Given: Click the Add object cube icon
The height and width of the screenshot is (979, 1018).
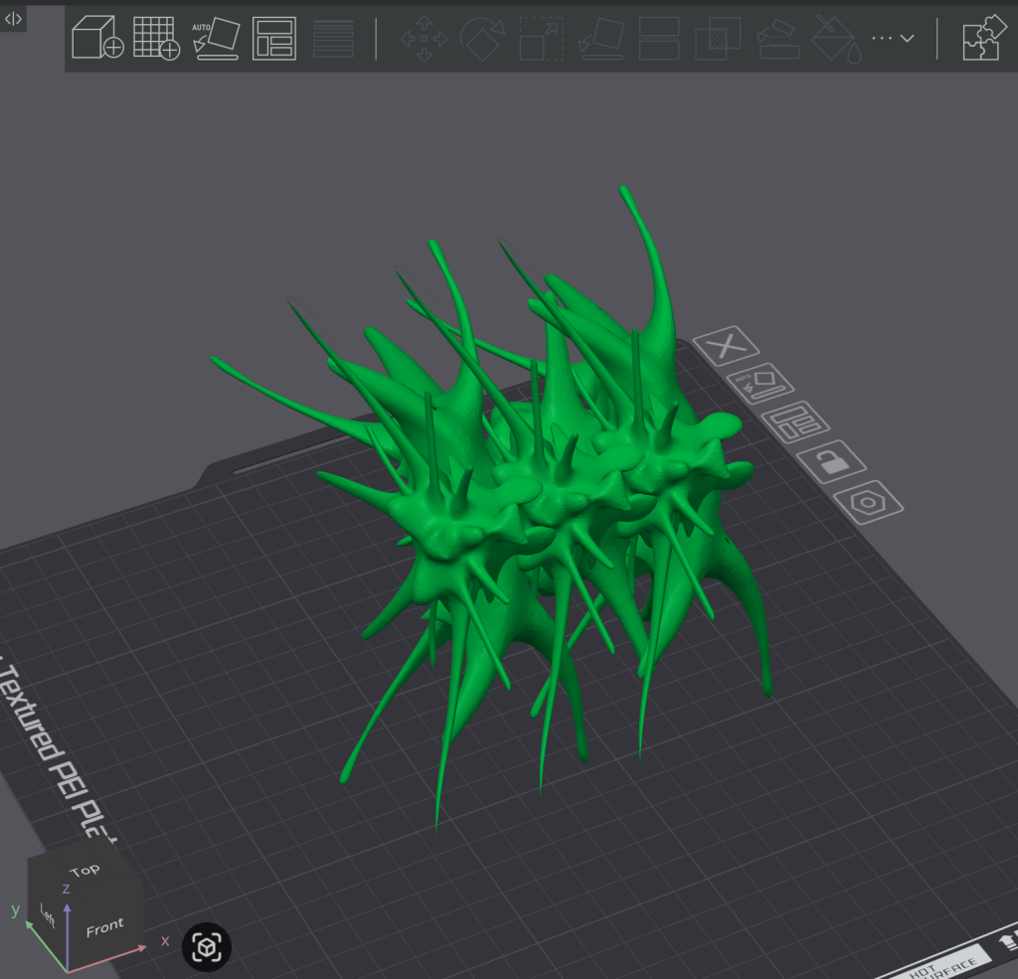Looking at the screenshot, I should [97, 39].
